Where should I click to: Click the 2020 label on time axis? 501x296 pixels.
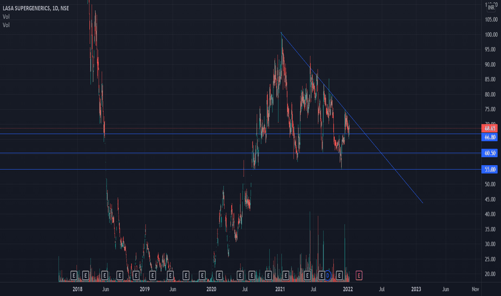click(211, 289)
